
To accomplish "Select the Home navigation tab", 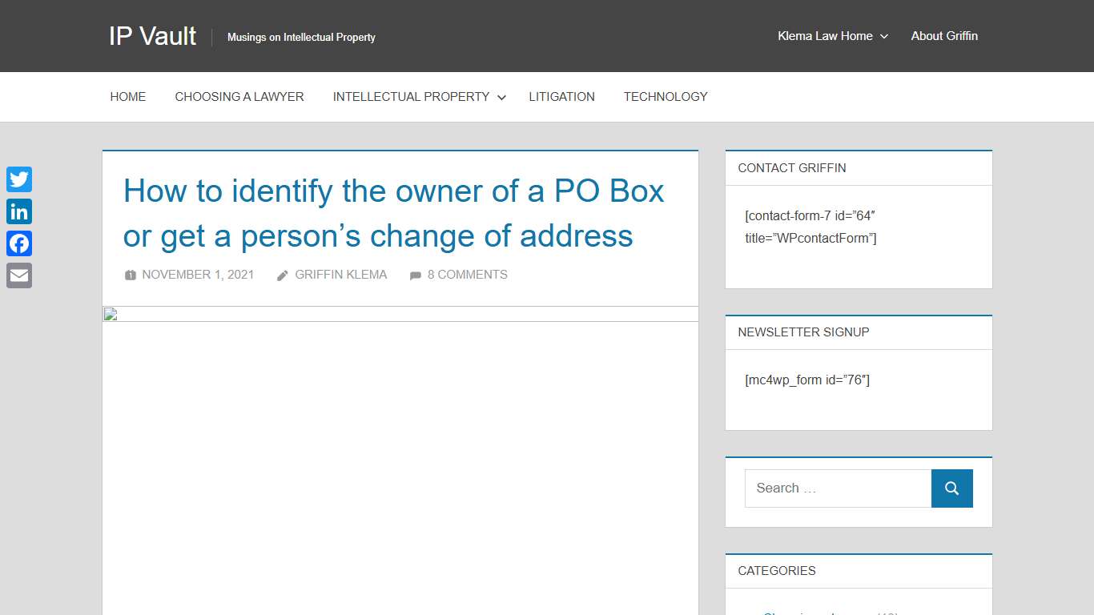I will pos(127,96).
